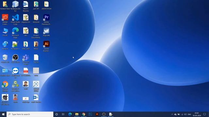Open Task View on the taskbar
The width and height of the screenshot is (209, 117).
point(63,114)
